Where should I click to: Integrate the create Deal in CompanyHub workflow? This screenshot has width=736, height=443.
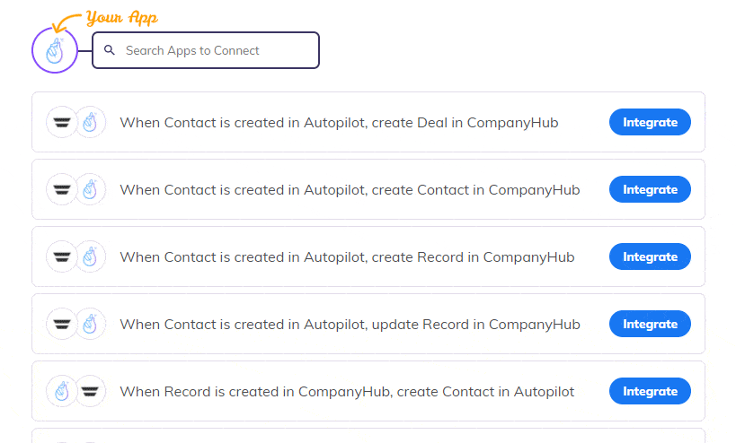pyautogui.click(x=650, y=122)
